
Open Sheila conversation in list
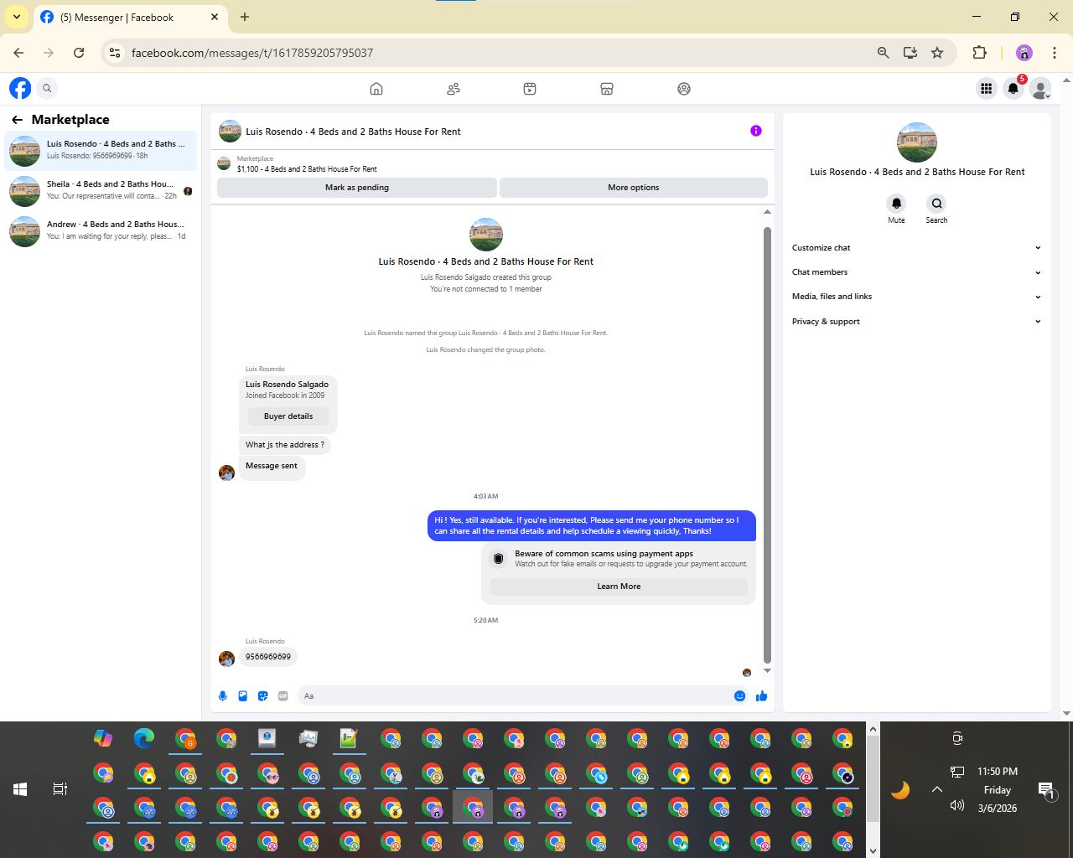[x=101, y=190]
